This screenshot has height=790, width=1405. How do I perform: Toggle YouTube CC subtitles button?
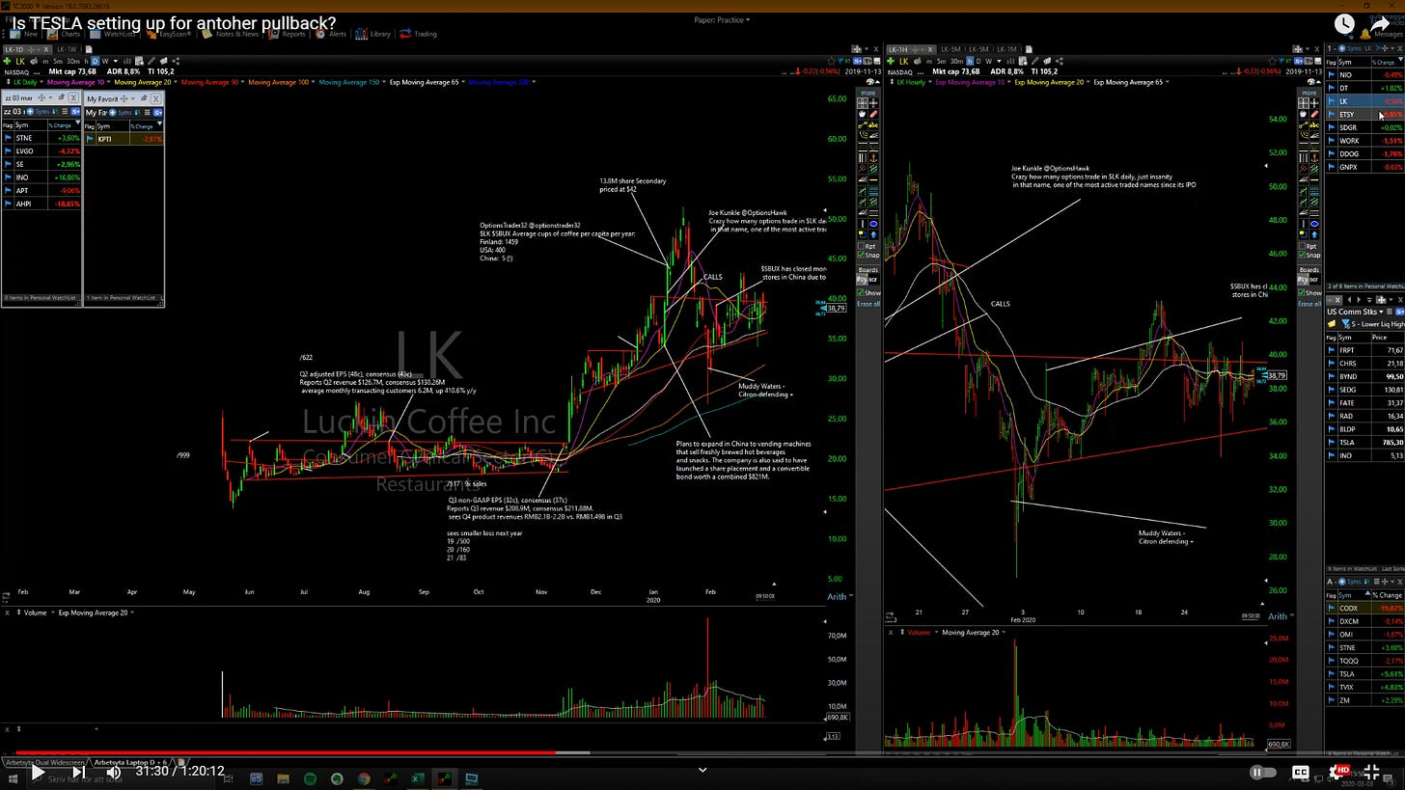point(1301,772)
